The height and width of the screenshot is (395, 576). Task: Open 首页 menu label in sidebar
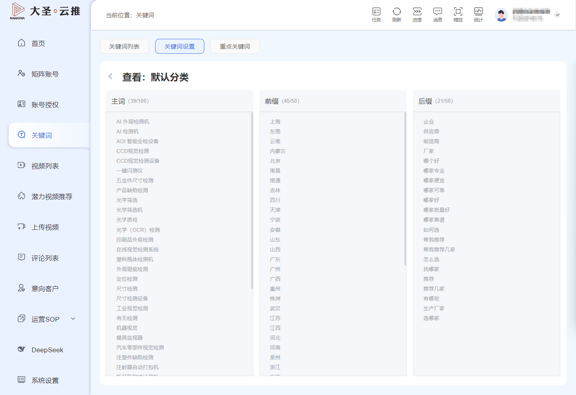(38, 44)
